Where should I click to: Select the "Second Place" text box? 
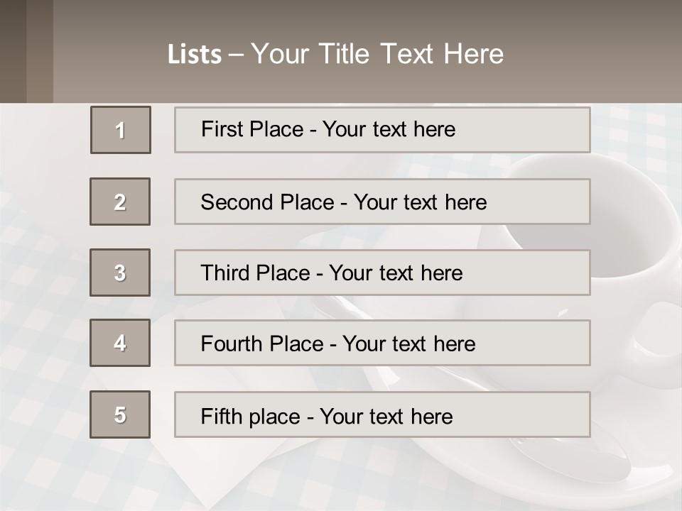382,202
